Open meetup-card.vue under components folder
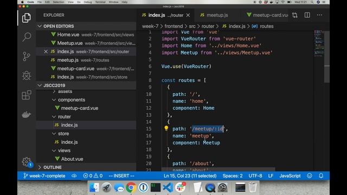 [x=86, y=108]
